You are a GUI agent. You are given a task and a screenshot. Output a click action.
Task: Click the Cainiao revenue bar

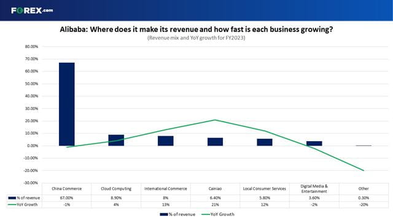coord(215,142)
